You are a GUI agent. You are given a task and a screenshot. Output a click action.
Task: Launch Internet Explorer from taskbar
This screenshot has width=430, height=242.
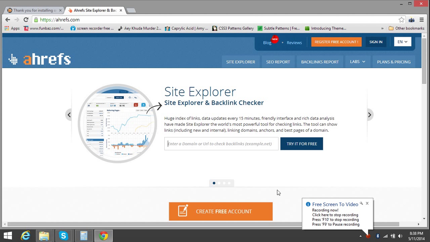26,236
